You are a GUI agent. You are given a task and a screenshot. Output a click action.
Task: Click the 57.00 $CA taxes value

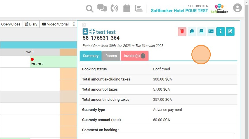pyautogui.click(x=161, y=89)
